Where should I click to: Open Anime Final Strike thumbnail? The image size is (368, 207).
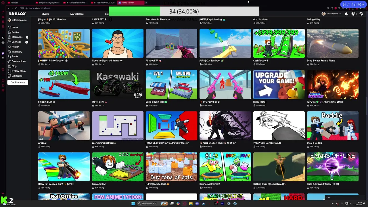tap(333, 85)
